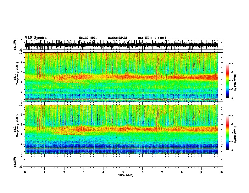249x193 pixels.
Task: Click the "6" kHz tick on ch.2 frequency axis
Action: (22, 125)
